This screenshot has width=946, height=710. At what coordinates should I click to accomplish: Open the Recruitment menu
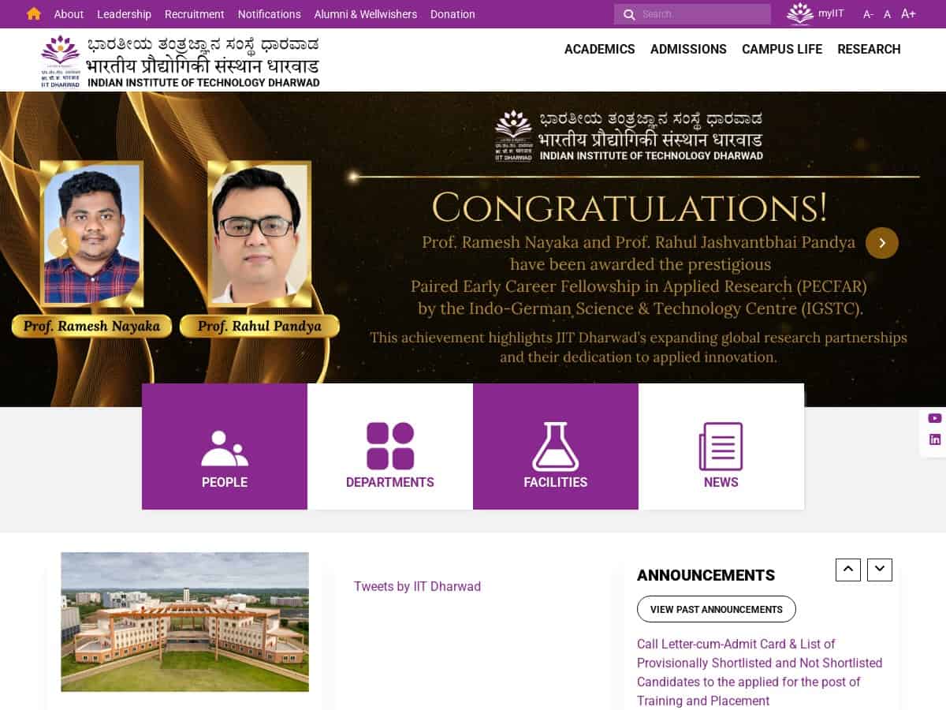[195, 14]
